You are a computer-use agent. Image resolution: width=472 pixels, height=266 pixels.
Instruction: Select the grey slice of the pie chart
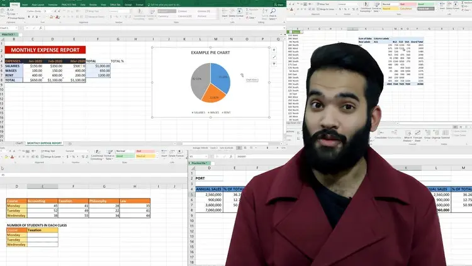(x=199, y=80)
